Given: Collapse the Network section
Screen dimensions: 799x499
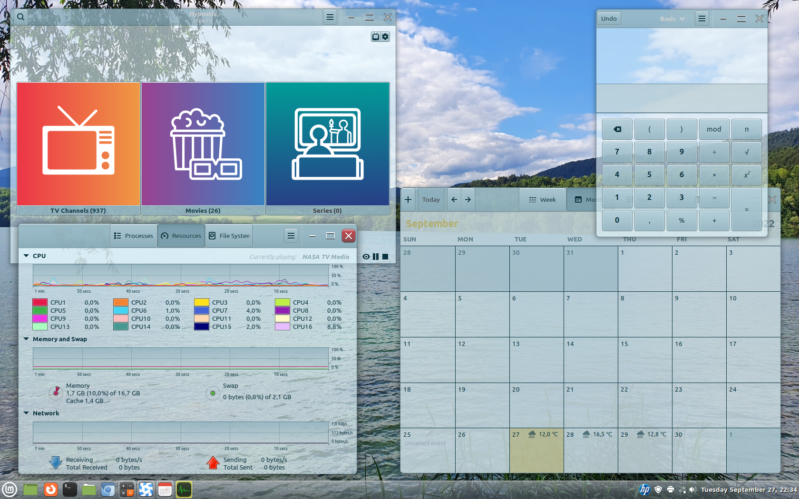Looking at the screenshot, I should pyautogui.click(x=26, y=413).
